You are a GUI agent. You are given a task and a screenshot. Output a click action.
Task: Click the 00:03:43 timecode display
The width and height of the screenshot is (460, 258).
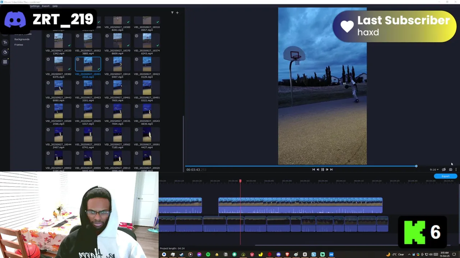click(x=196, y=170)
